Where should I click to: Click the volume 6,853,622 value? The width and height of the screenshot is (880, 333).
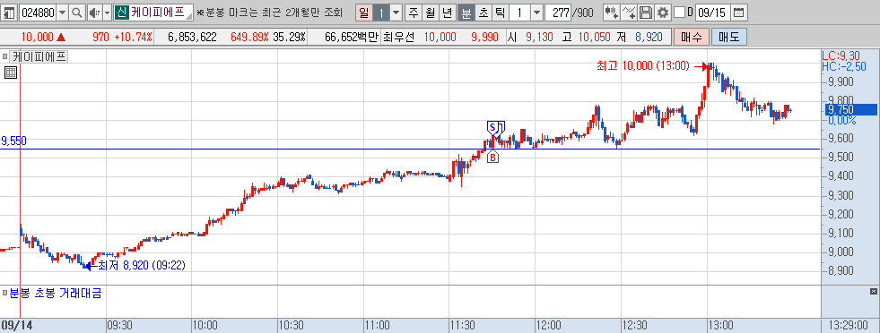pos(192,38)
